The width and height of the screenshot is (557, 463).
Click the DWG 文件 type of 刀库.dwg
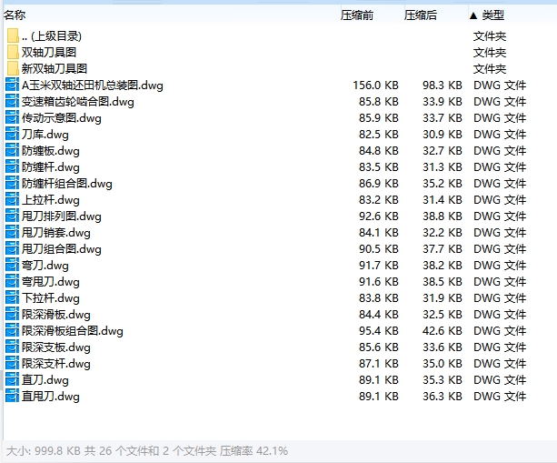(500, 135)
